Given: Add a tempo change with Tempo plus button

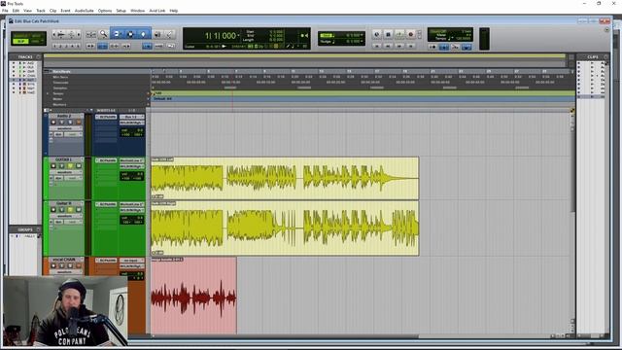Looking at the screenshot, I should (x=149, y=93).
